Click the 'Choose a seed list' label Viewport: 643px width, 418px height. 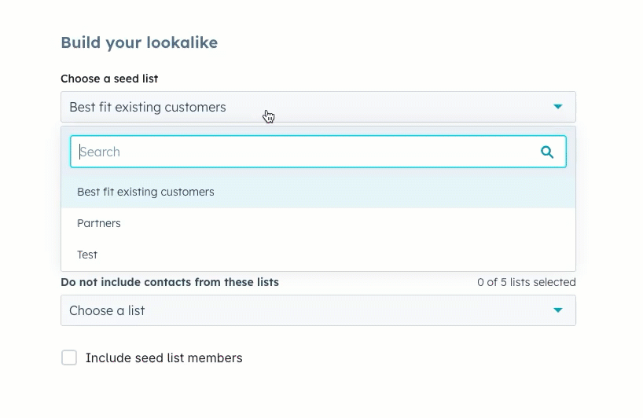[109, 79]
